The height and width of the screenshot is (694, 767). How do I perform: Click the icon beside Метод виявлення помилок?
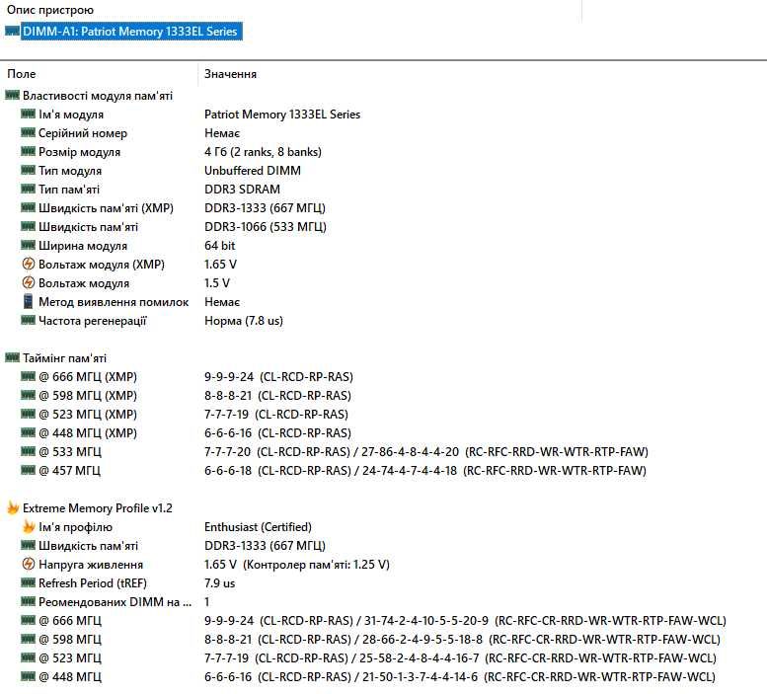click(29, 302)
